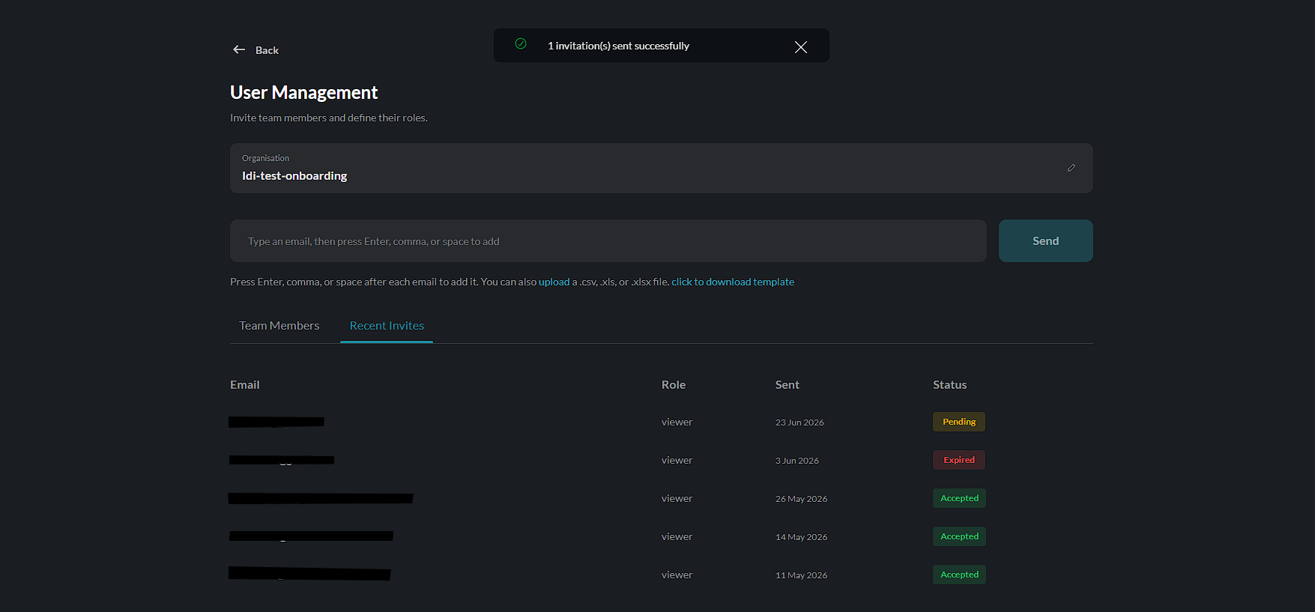Click the ldi-test-onboarding organisation name

click(x=294, y=176)
